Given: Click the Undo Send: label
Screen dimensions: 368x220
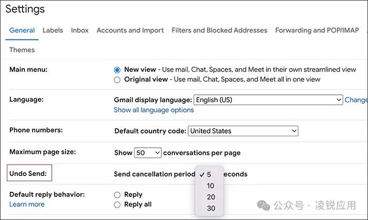Looking at the screenshot, I should click(28, 173).
